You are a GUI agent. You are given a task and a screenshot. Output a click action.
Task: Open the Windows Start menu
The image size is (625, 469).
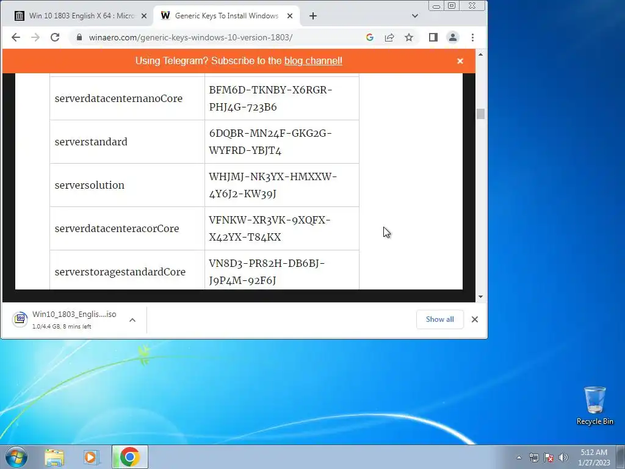16,457
